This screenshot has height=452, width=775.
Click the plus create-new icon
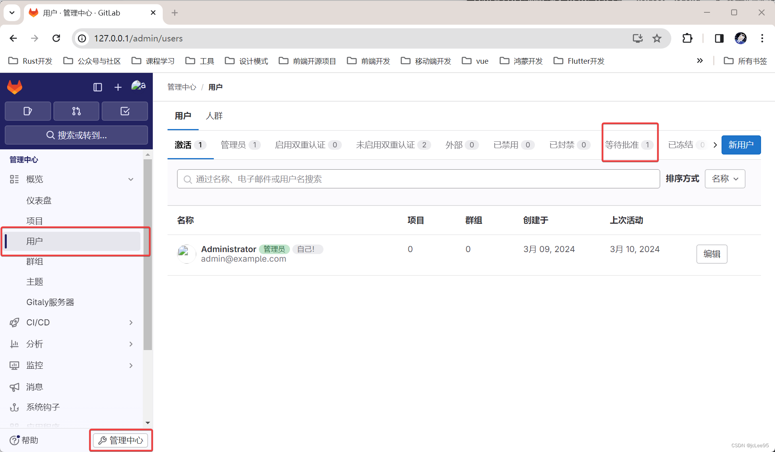click(x=118, y=87)
